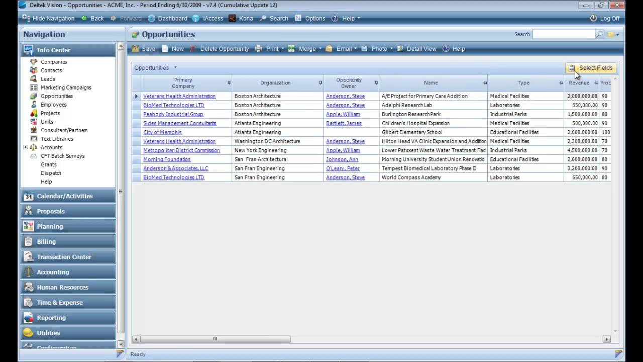Open Kona from top bar

(241, 18)
